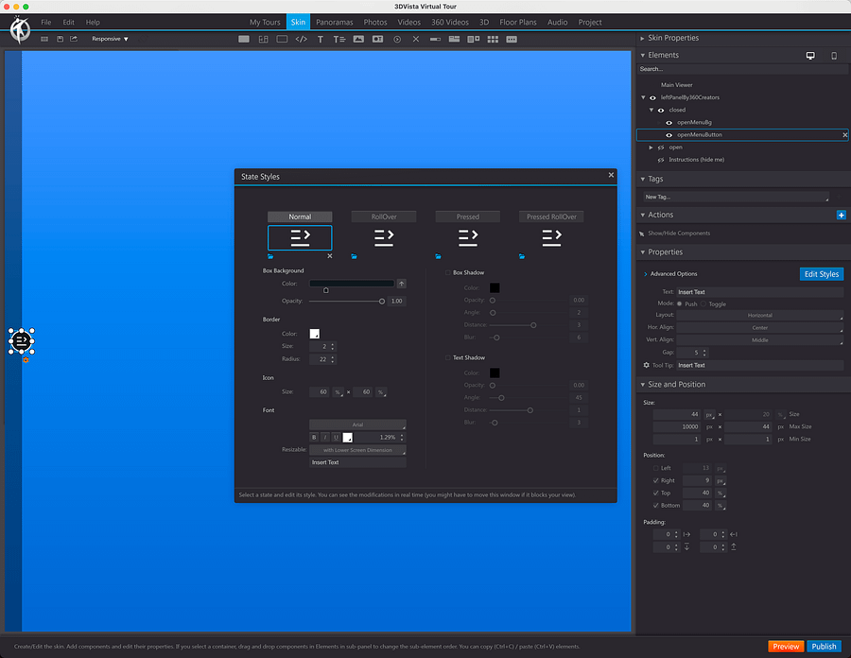Open the Border color swatch
The width and height of the screenshot is (851, 658).
click(314, 334)
